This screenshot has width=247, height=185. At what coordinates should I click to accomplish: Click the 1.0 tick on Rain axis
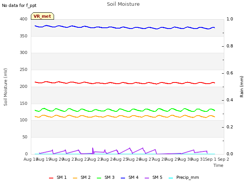230,19
